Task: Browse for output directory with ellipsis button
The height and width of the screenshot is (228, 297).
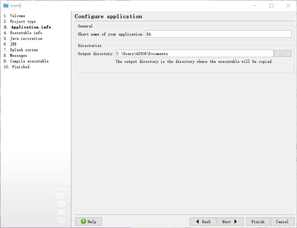Action: pyautogui.click(x=283, y=54)
